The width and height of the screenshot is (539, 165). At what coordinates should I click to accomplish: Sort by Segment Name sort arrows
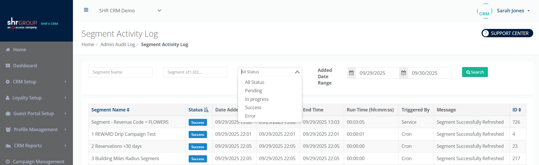coord(128,110)
